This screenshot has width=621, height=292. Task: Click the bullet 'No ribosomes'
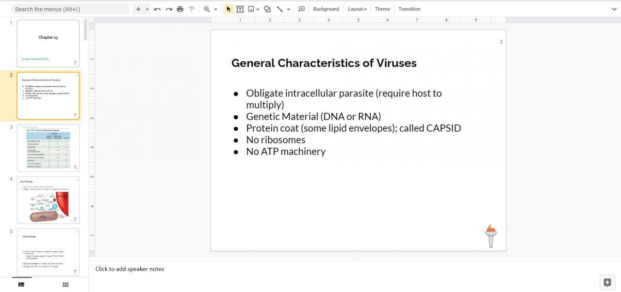276,140
